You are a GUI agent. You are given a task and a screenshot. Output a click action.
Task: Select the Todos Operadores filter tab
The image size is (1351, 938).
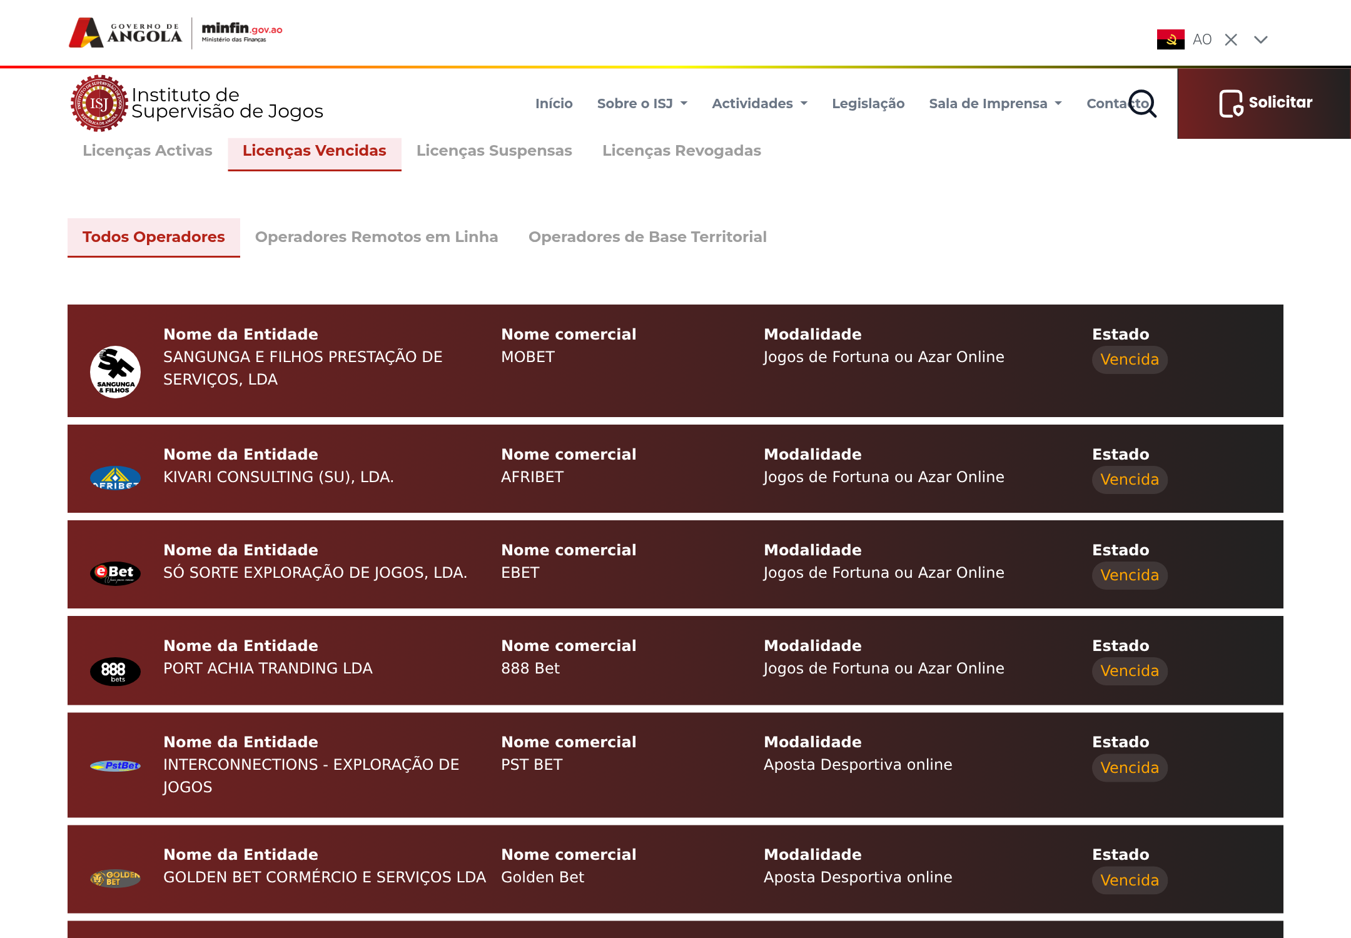pos(154,237)
